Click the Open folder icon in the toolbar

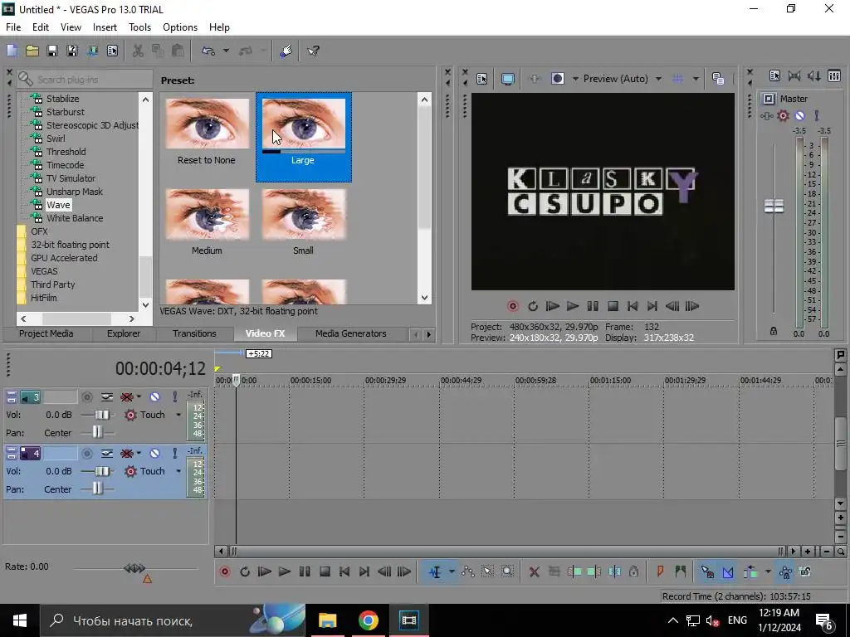(32, 51)
